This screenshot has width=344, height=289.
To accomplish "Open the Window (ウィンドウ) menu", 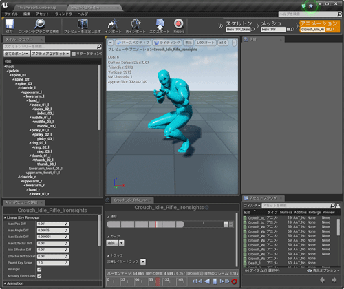I will pos(63,14).
